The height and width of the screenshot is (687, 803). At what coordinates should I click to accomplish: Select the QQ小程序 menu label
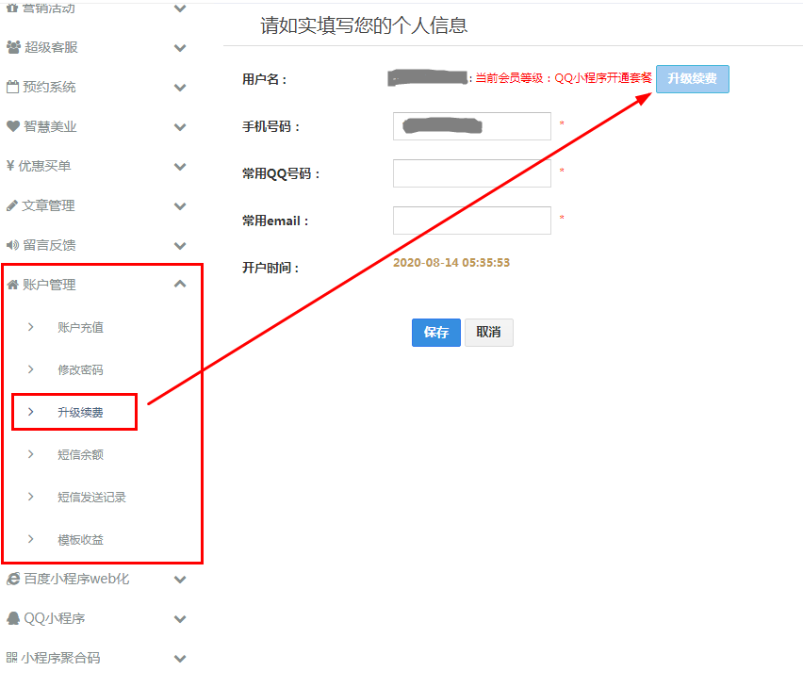click(x=55, y=618)
